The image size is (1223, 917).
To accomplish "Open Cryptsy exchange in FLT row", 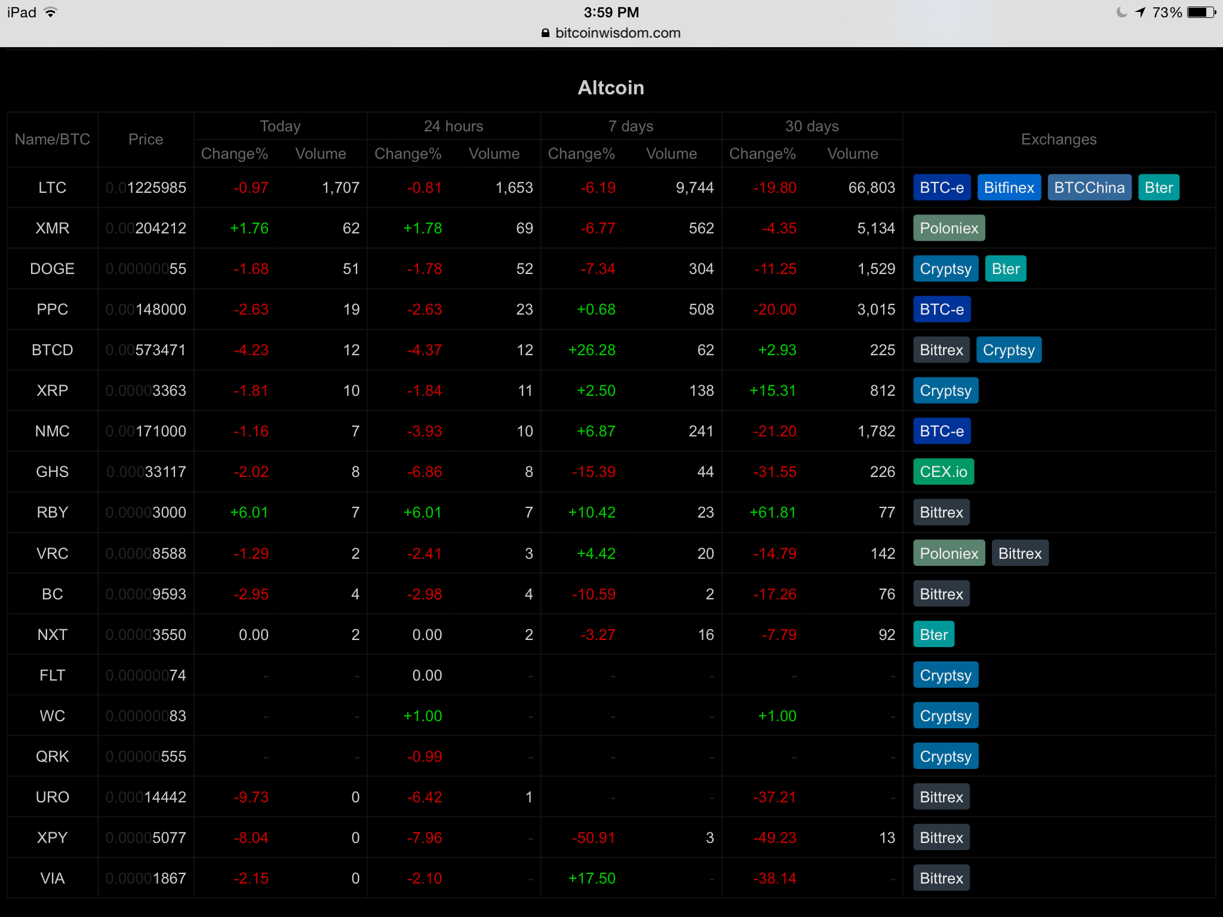I will click(946, 675).
